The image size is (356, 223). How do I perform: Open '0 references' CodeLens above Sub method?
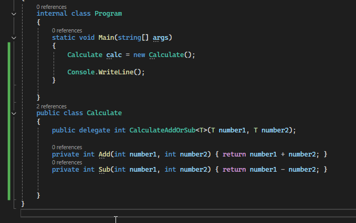[x=67, y=162]
